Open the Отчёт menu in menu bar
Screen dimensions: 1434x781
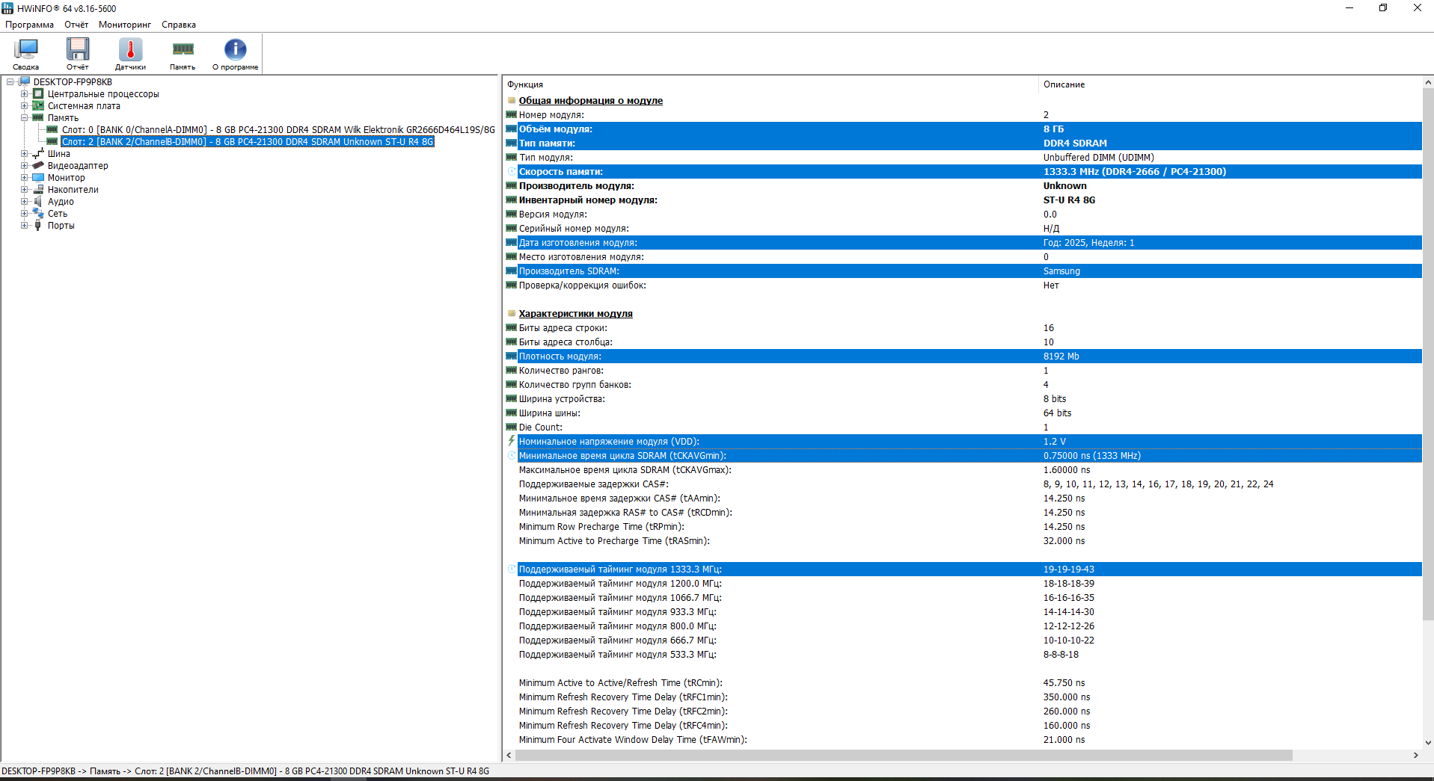point(76,25)
